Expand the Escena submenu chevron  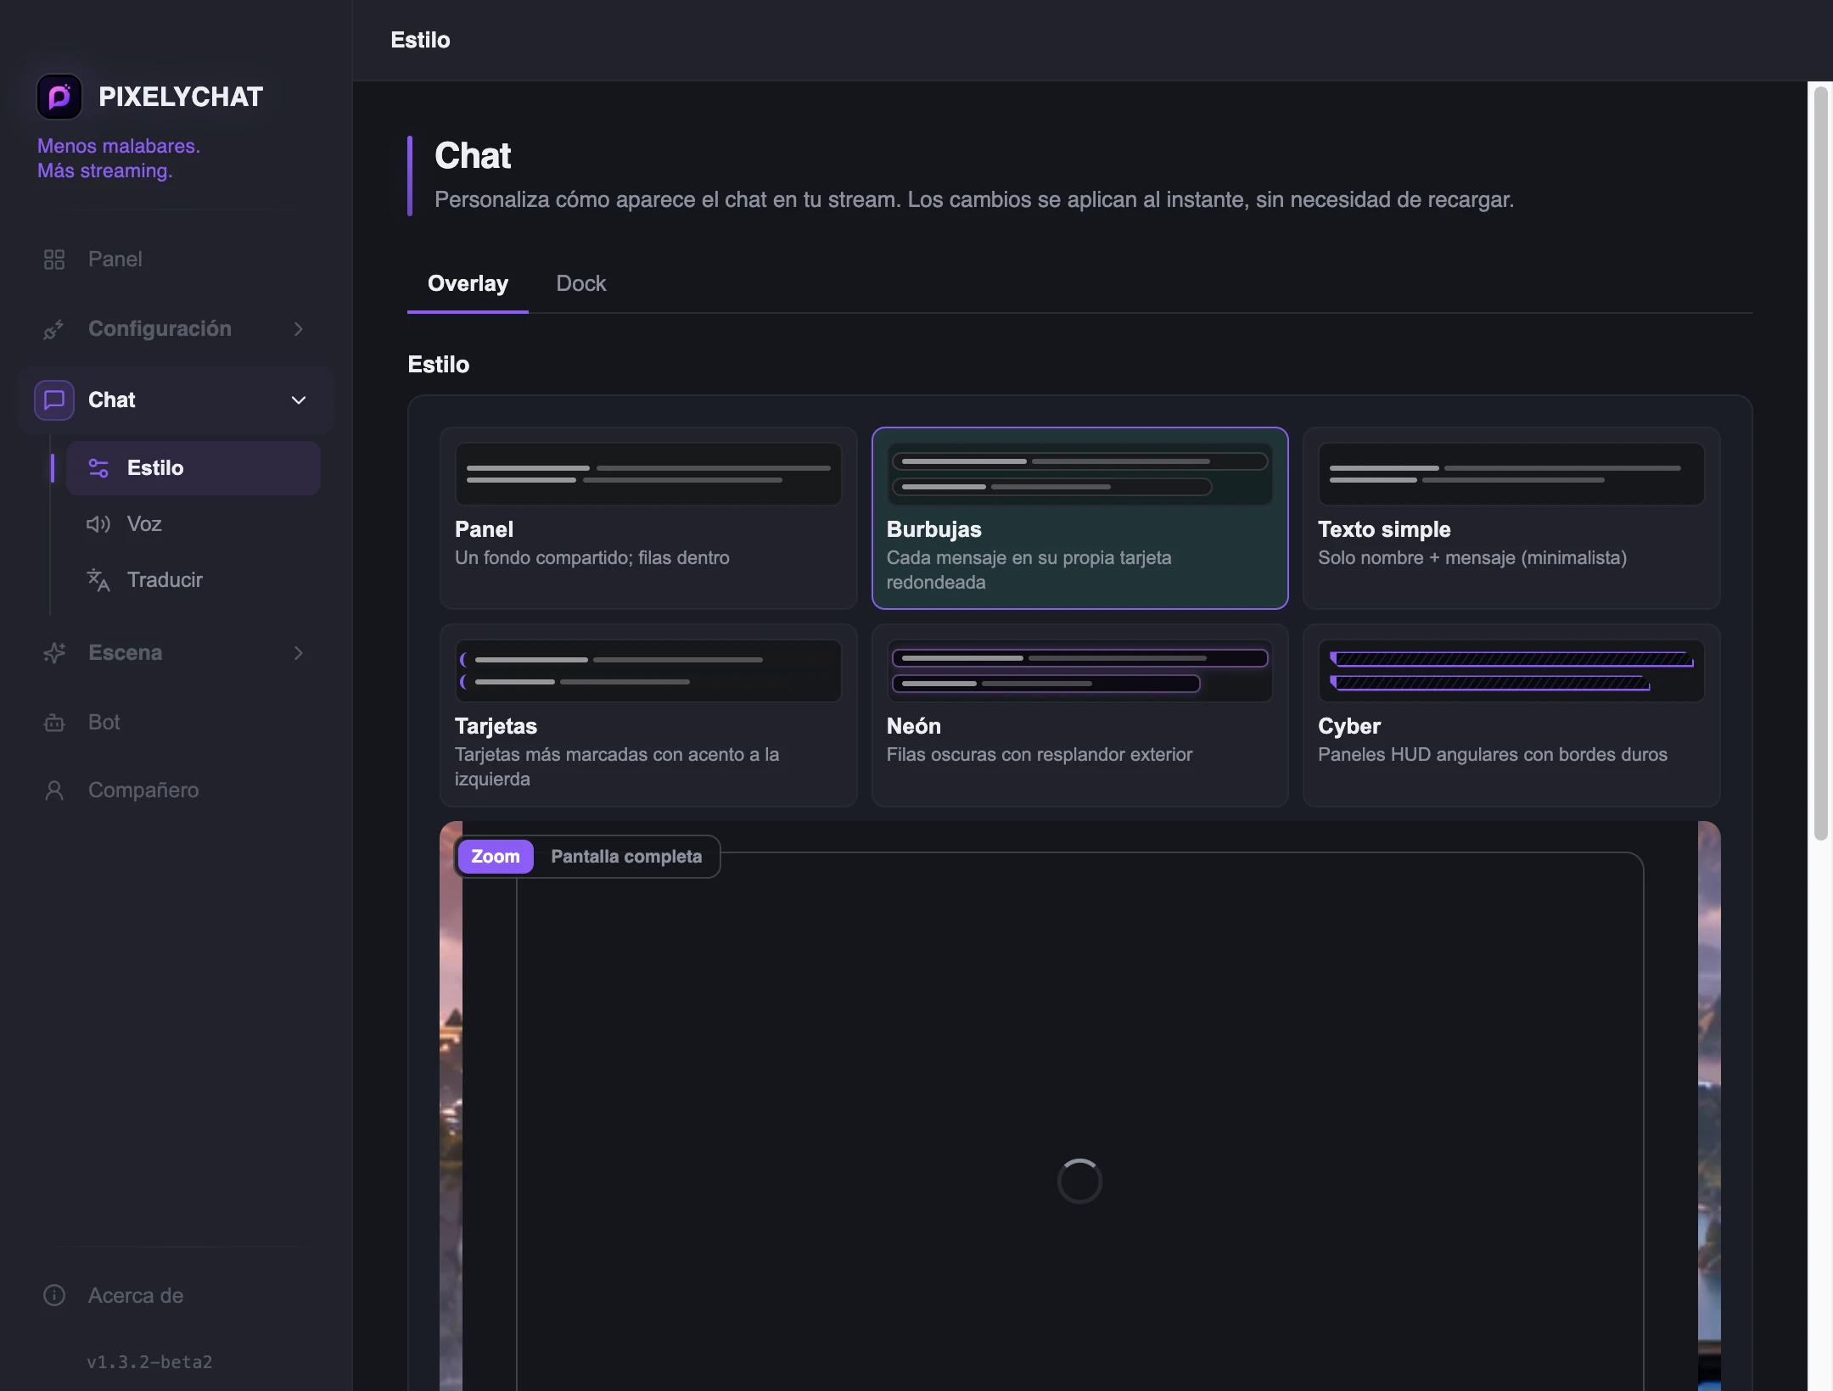pyautogui.click(x=299, y=653)
